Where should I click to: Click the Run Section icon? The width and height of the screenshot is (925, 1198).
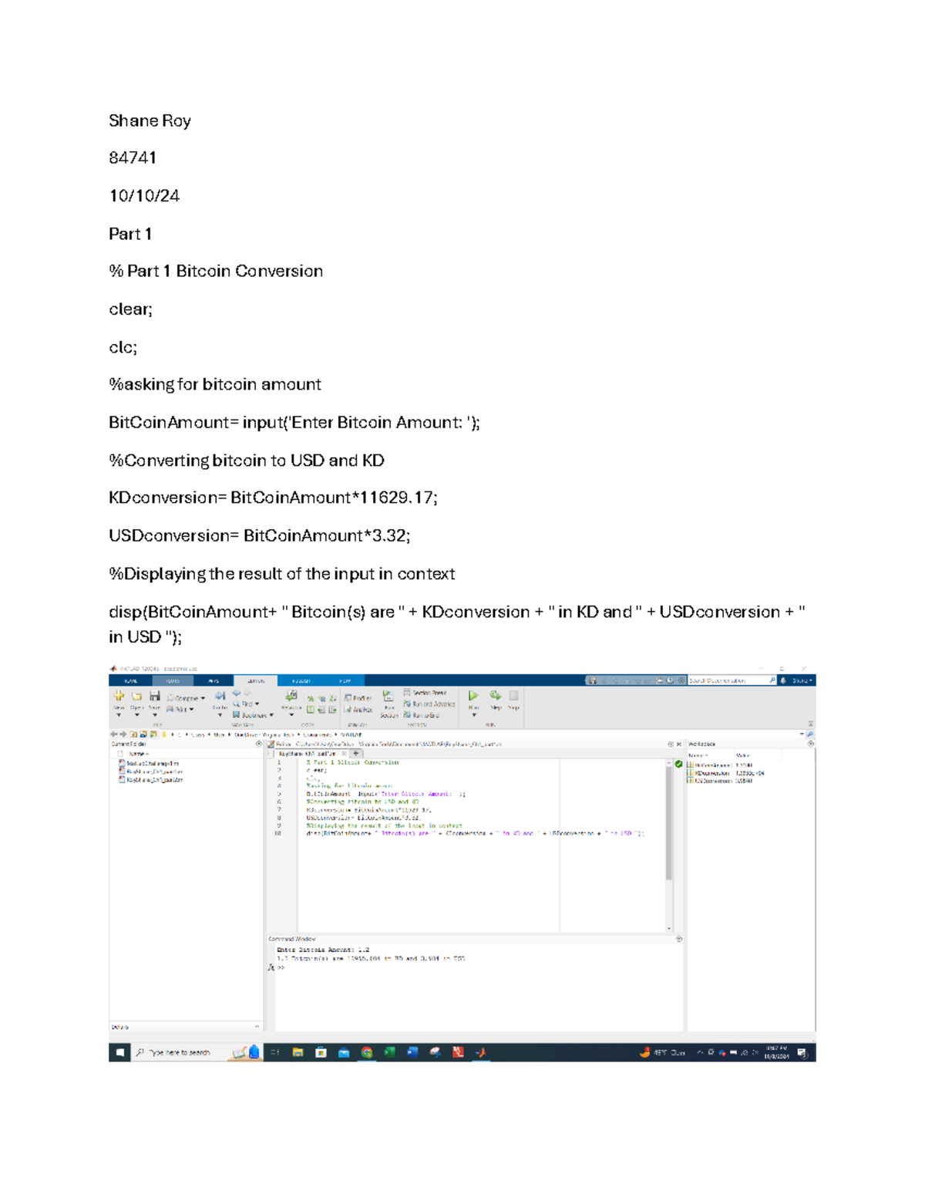tap(388, 696)
